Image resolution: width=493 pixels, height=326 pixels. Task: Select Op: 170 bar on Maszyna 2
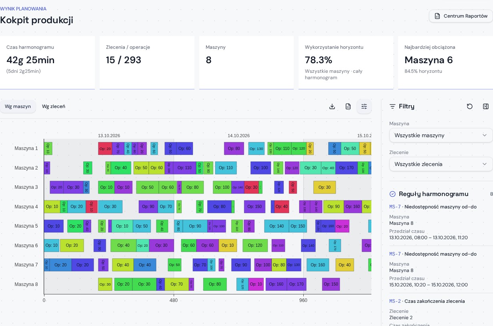point(347,168)
